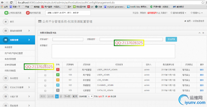Click the 资源规则 input field
Image resolution: width=207 pixels, height=107 pixels.
[131, 40]
